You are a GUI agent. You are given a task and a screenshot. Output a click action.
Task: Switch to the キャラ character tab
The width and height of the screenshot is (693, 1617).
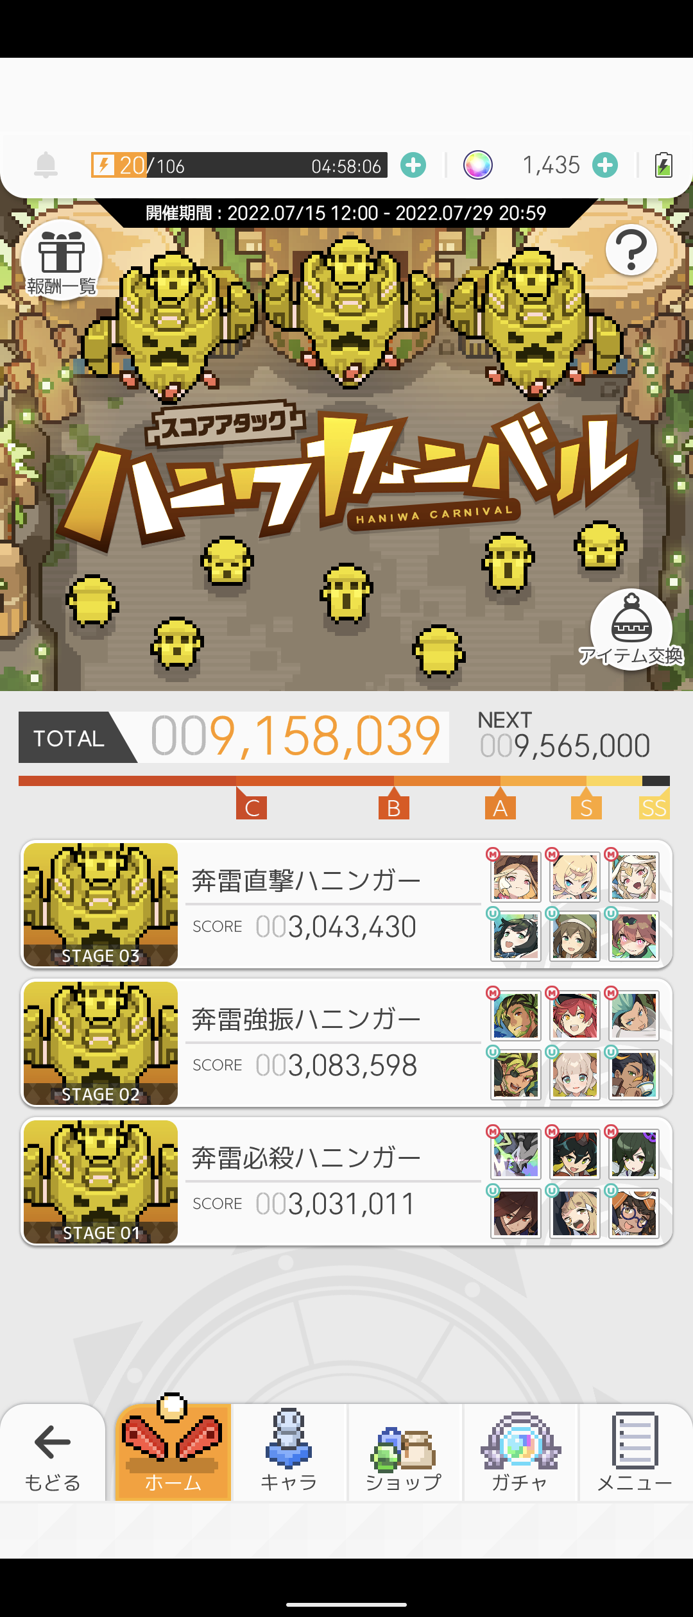pyautogui.click(x=289, y=1451)
